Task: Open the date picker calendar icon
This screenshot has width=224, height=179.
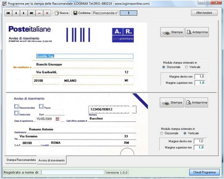Action: click(x=57, y=119)
